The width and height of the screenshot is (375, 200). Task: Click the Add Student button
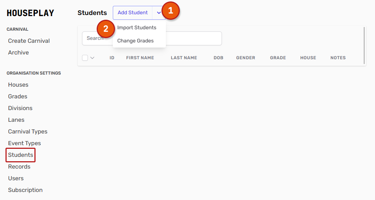coord(133,13)
